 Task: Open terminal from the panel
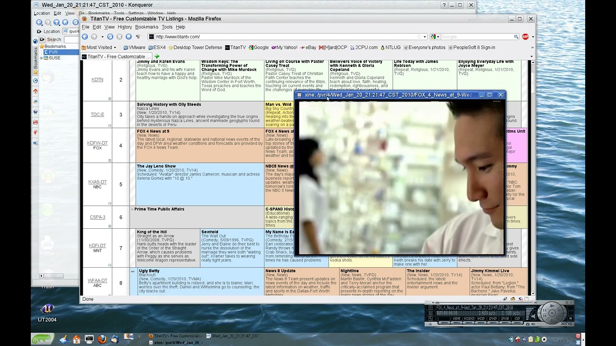(x=89, y=339)
